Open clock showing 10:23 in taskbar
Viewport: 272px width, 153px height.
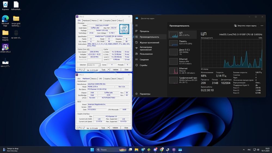265,150
